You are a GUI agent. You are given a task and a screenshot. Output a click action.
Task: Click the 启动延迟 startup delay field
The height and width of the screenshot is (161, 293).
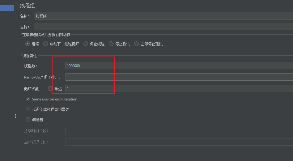pyautogui.click(x=179, y=142)
